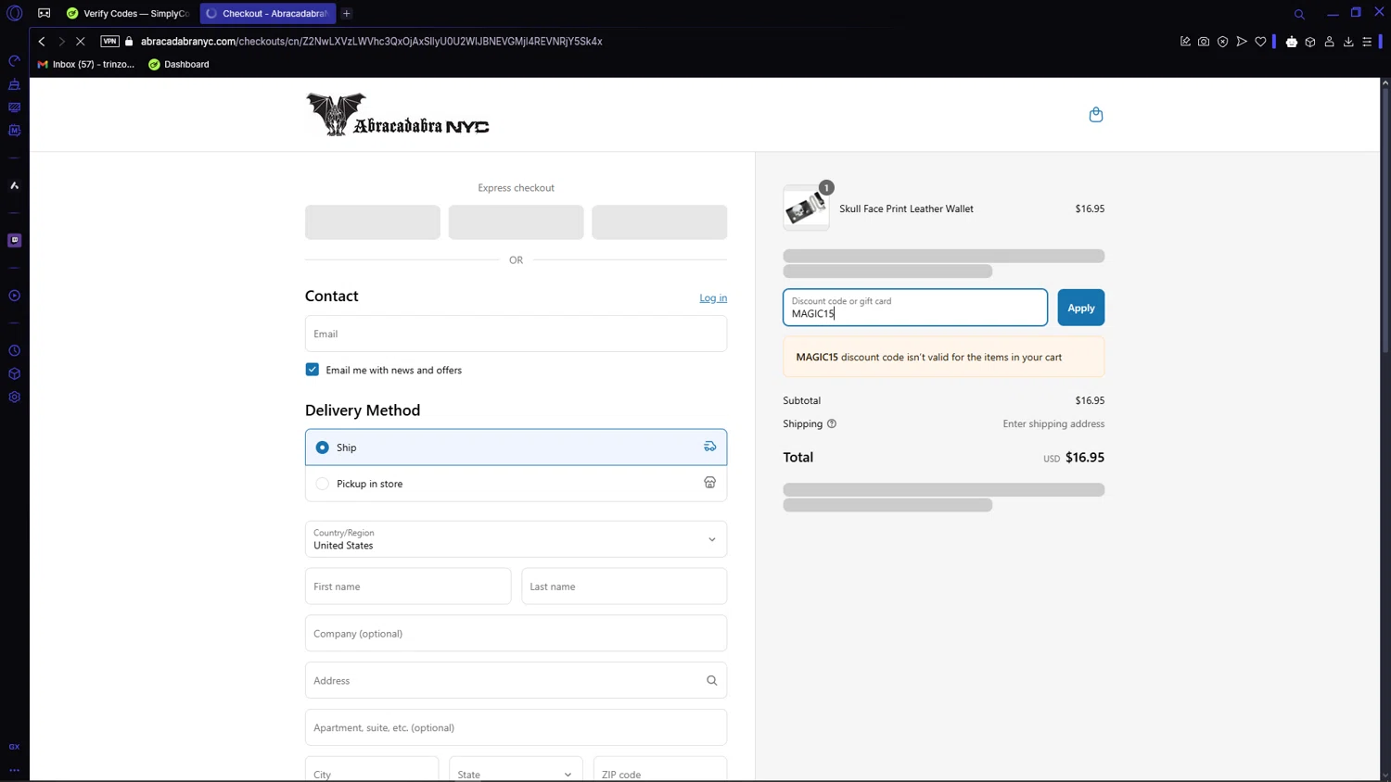
Task: Open Easy Setup sliders icon
Action: (x=1367, y=42)
